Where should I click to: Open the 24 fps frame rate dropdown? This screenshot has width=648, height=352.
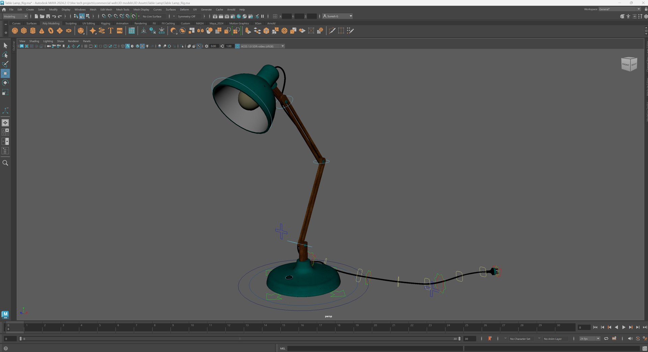[x=590, y=339]
